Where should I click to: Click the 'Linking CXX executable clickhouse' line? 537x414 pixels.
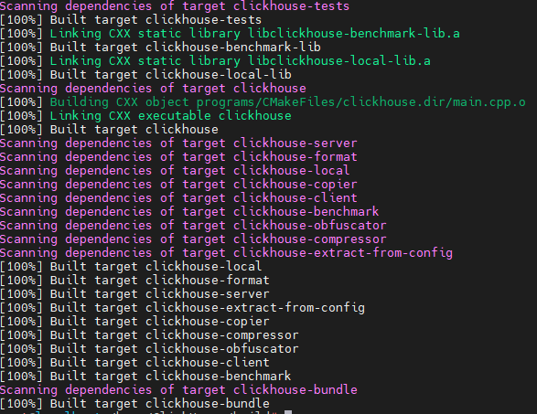pos(145,116)
